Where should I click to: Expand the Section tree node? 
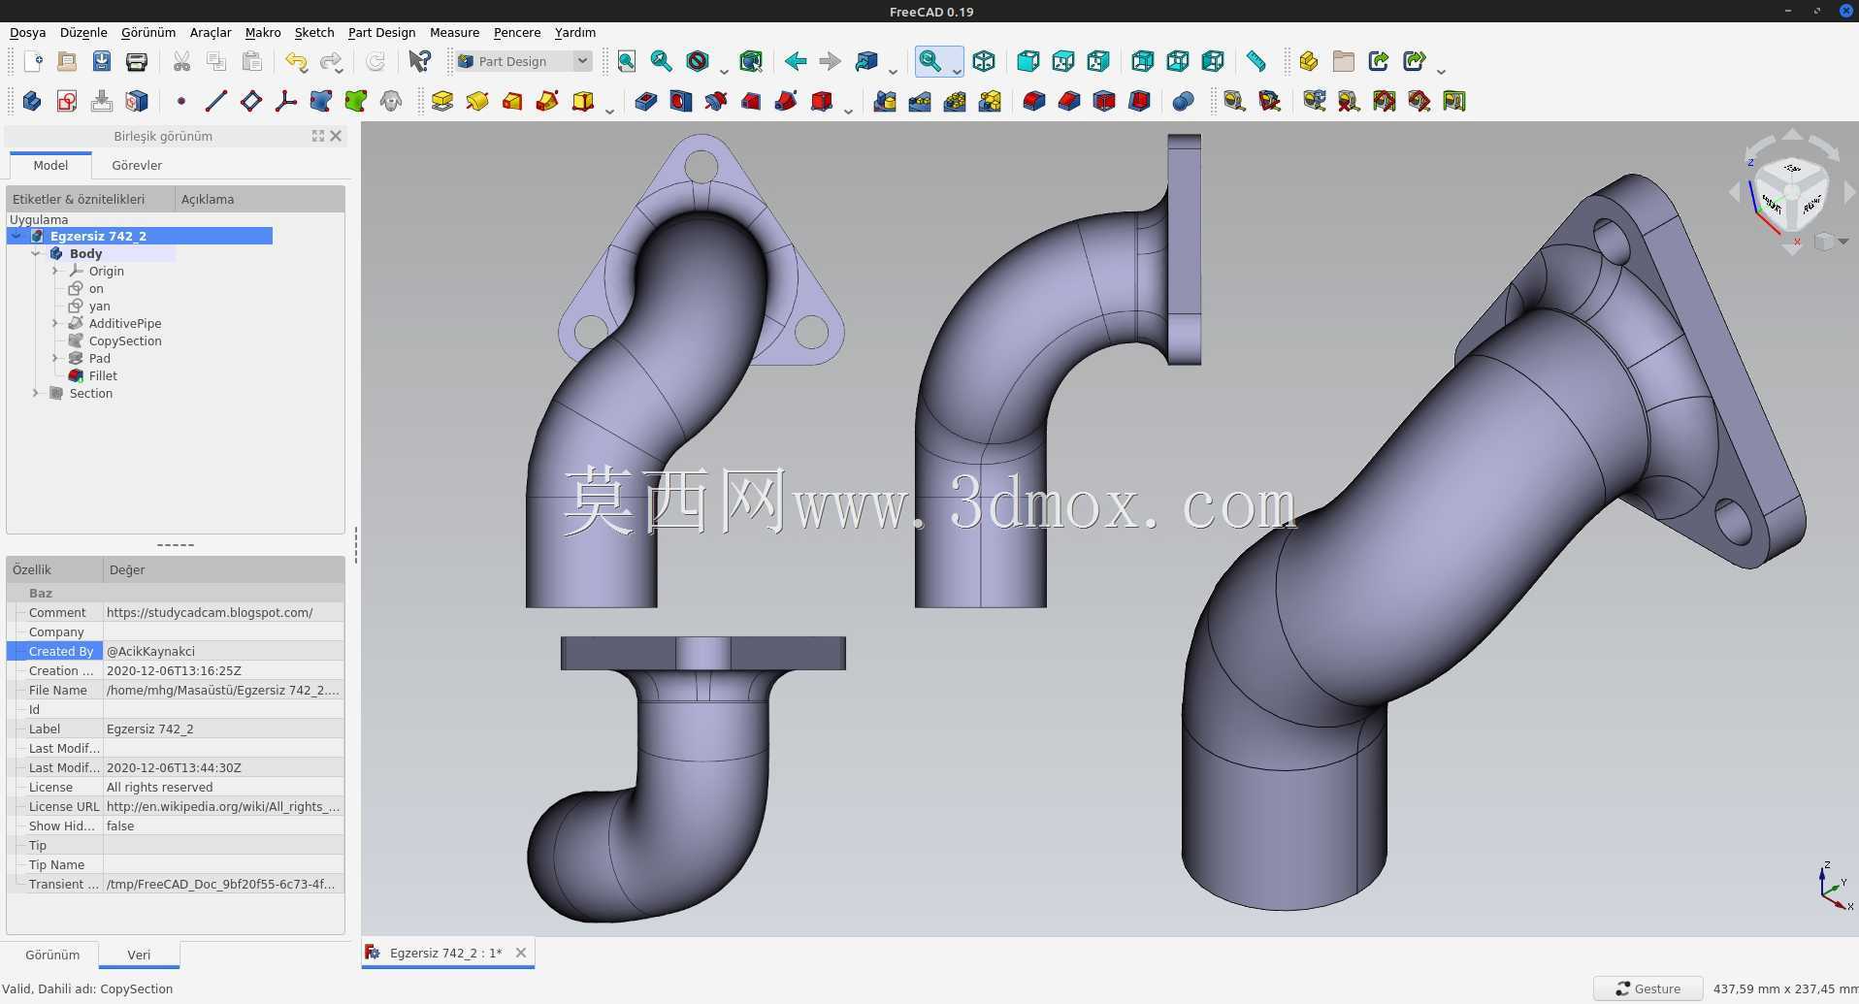pos(36,393)
